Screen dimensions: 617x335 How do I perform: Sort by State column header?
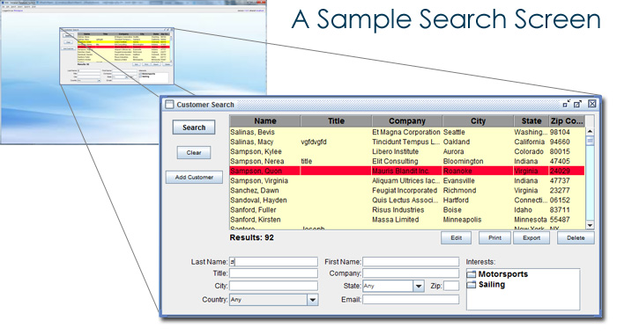(532, 121)
